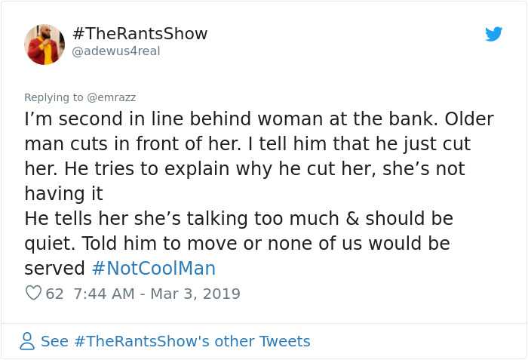528x360 pixels.
Task: Click the 62 likes count
Action: click(x=55, y=294)
